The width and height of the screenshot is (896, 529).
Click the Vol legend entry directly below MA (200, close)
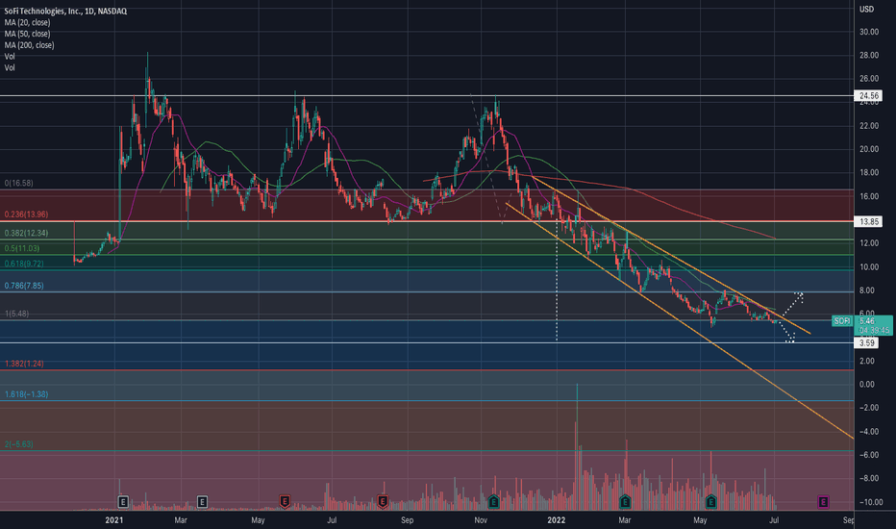click(x=10, y=57)
